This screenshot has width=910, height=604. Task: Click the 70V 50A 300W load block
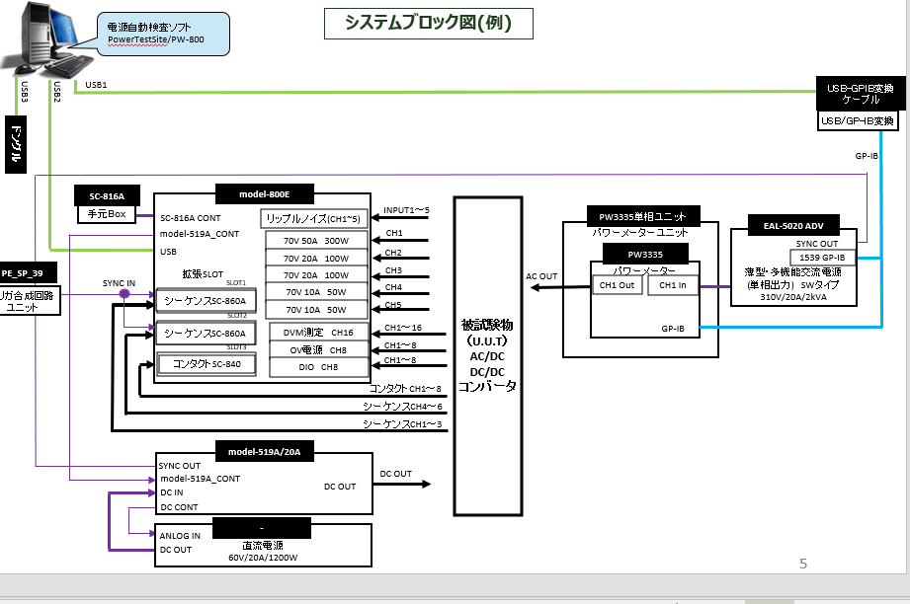point(316,240)
